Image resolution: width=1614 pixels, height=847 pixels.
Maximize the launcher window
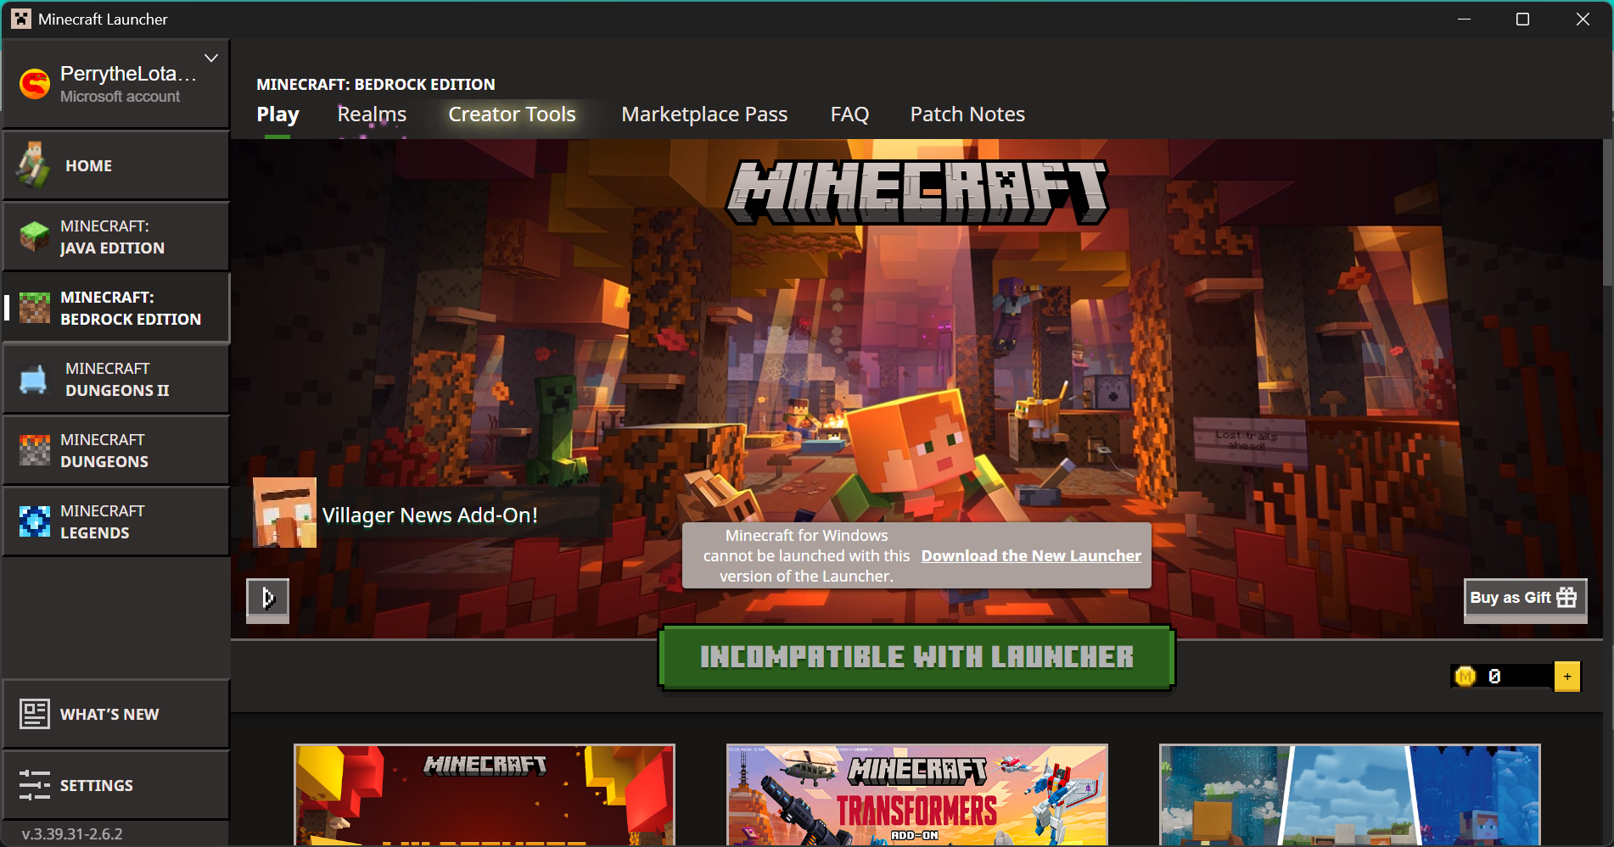pyautogui.click(x=1522, y=19)
